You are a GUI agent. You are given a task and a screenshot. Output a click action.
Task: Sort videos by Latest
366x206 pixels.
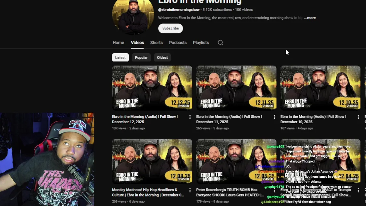[120, 58]
